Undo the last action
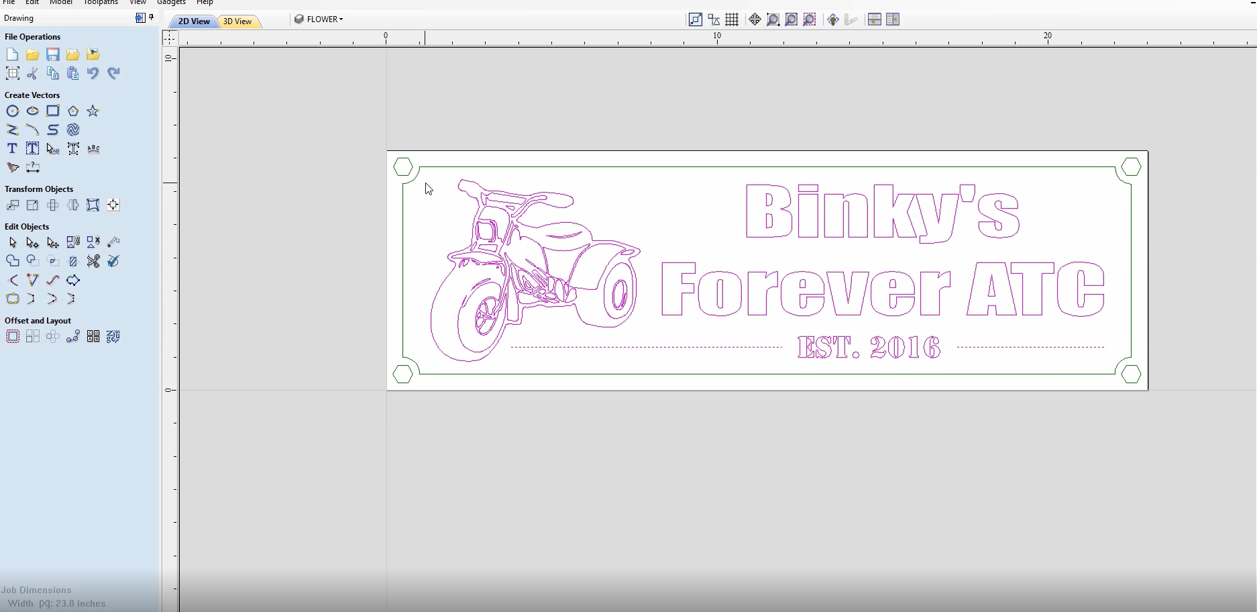 (93, 73)
